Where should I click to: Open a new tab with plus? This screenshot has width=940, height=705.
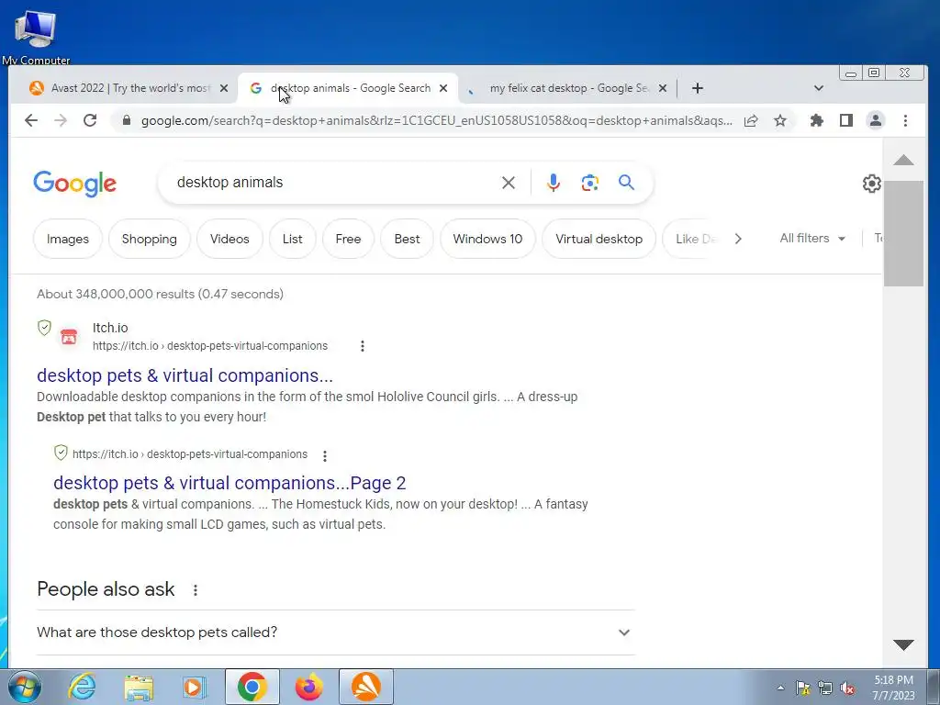[x=698, y=88]
